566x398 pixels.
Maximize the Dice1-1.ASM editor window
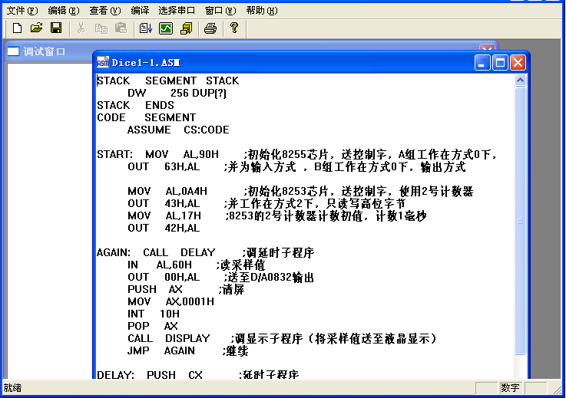tap(500, 63)
